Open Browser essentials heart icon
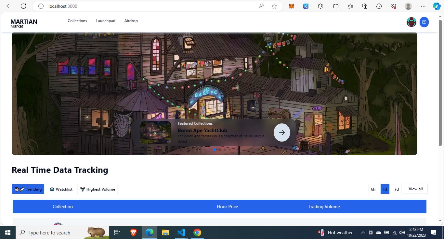 click(393, 6)
